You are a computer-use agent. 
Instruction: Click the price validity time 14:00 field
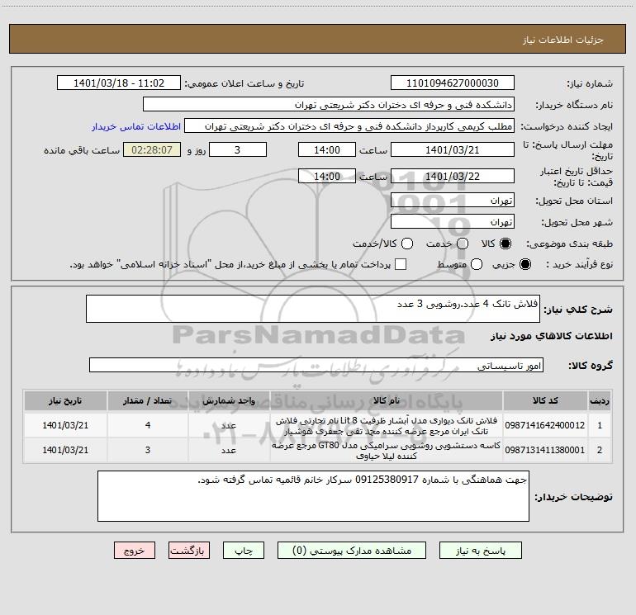tap(327, 176)
